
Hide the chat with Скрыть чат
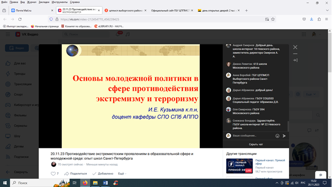coord(256,144)
